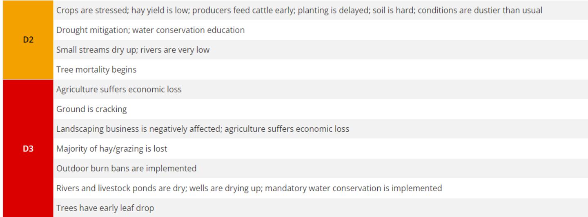Screen dimensions: 588x217
Task: Select the 'Agriculture suffers economic loss' row
Action: point(119,89)
